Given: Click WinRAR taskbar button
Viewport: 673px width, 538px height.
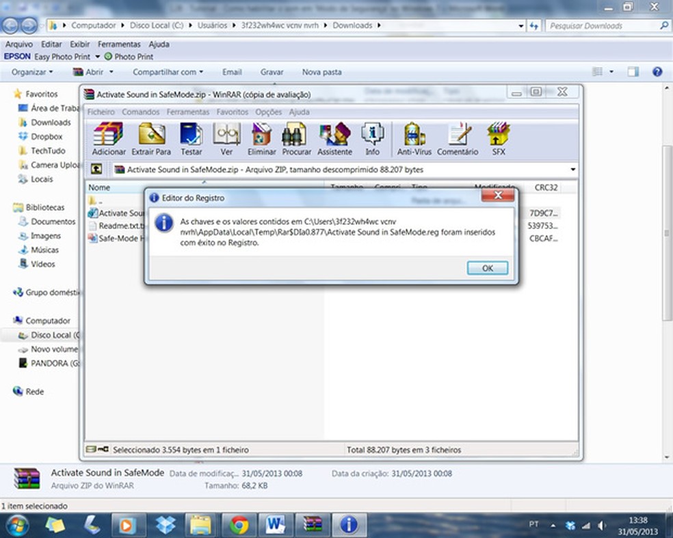Looking at the screenshot, I should tap(312, 525).
